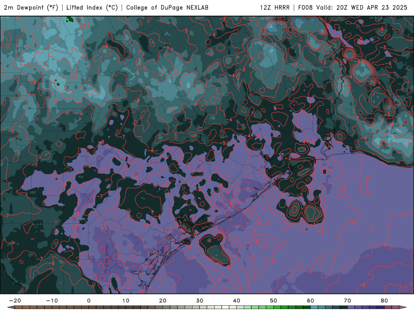
Task: Click the 20 tick label on colorbar
Action: point(162,301)
